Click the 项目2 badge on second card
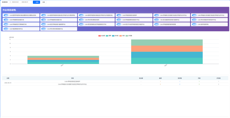The image size is (230, 118). click(44, 15)
